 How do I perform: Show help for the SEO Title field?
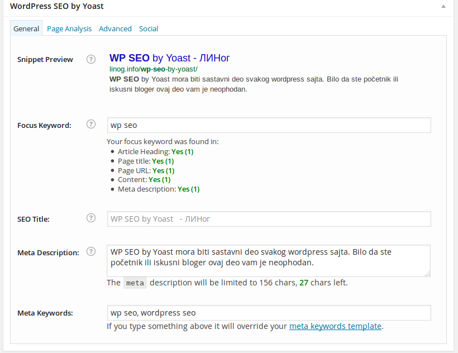[91, 218]
